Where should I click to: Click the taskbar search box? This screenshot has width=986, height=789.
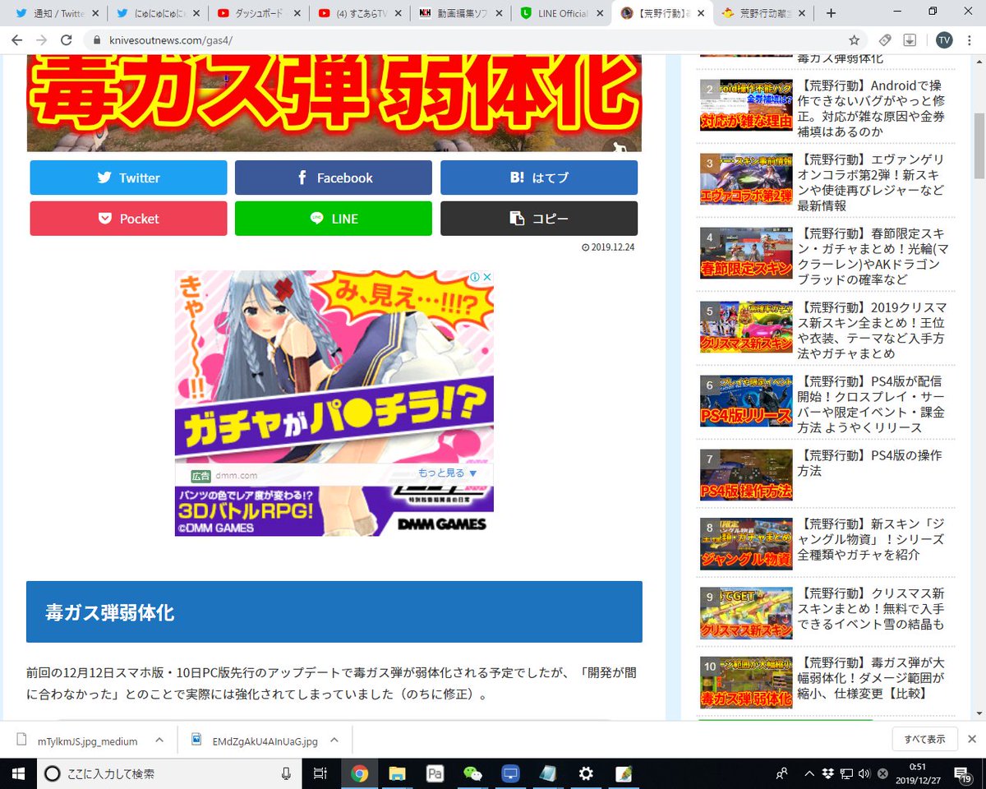point(169,773)
